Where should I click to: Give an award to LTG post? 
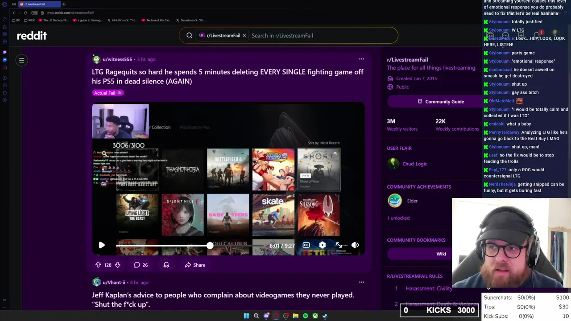click(166, 265)
